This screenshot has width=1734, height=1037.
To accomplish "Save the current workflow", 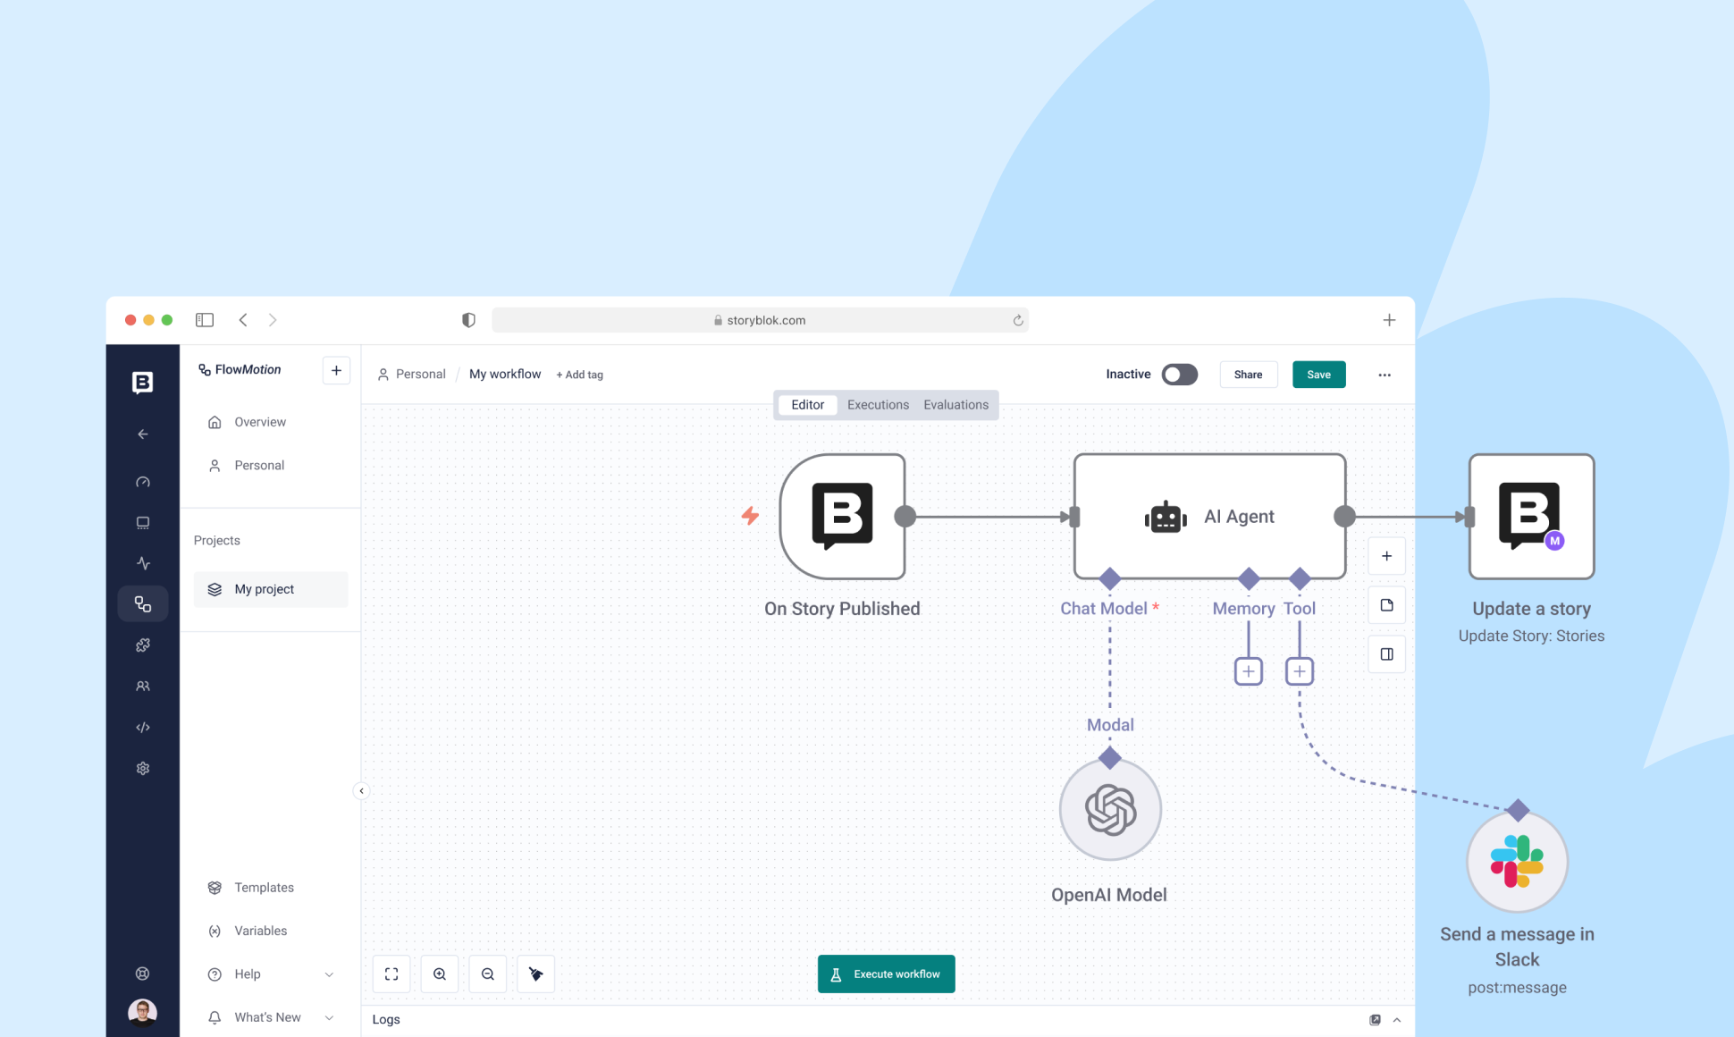I will click(1318, 374).
